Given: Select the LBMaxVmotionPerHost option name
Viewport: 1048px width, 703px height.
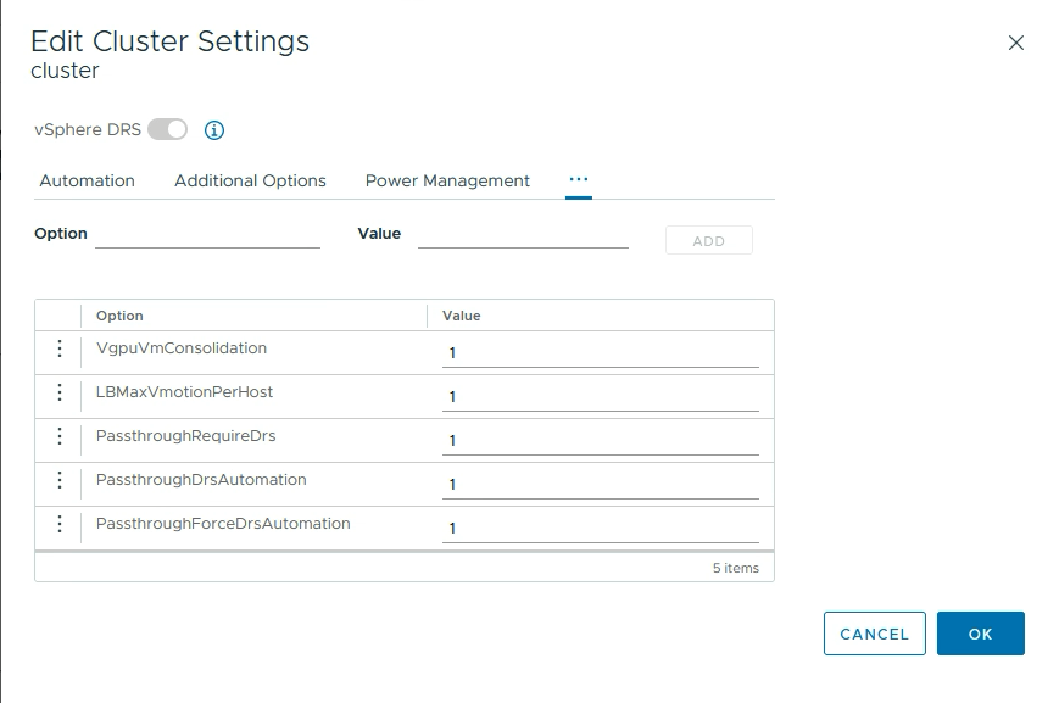Looking at the screenshot, I should pyautogui.click(x=185, y=392).
